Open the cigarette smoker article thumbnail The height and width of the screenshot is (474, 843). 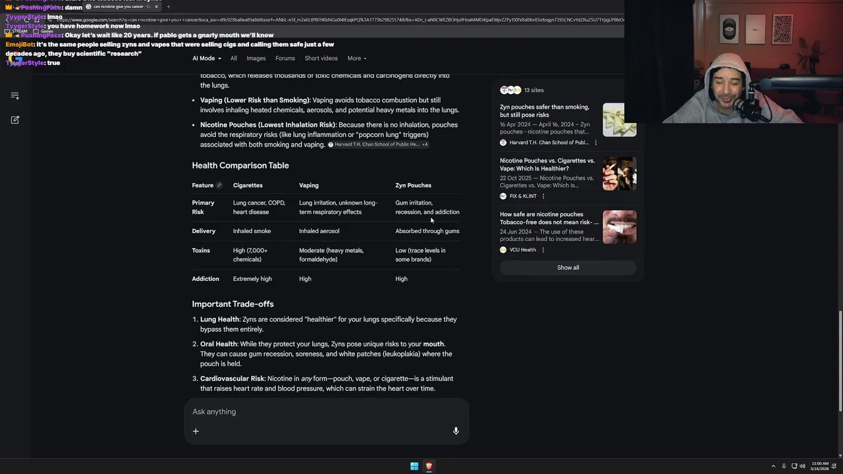pyautogui.click(x=620, y=174)
